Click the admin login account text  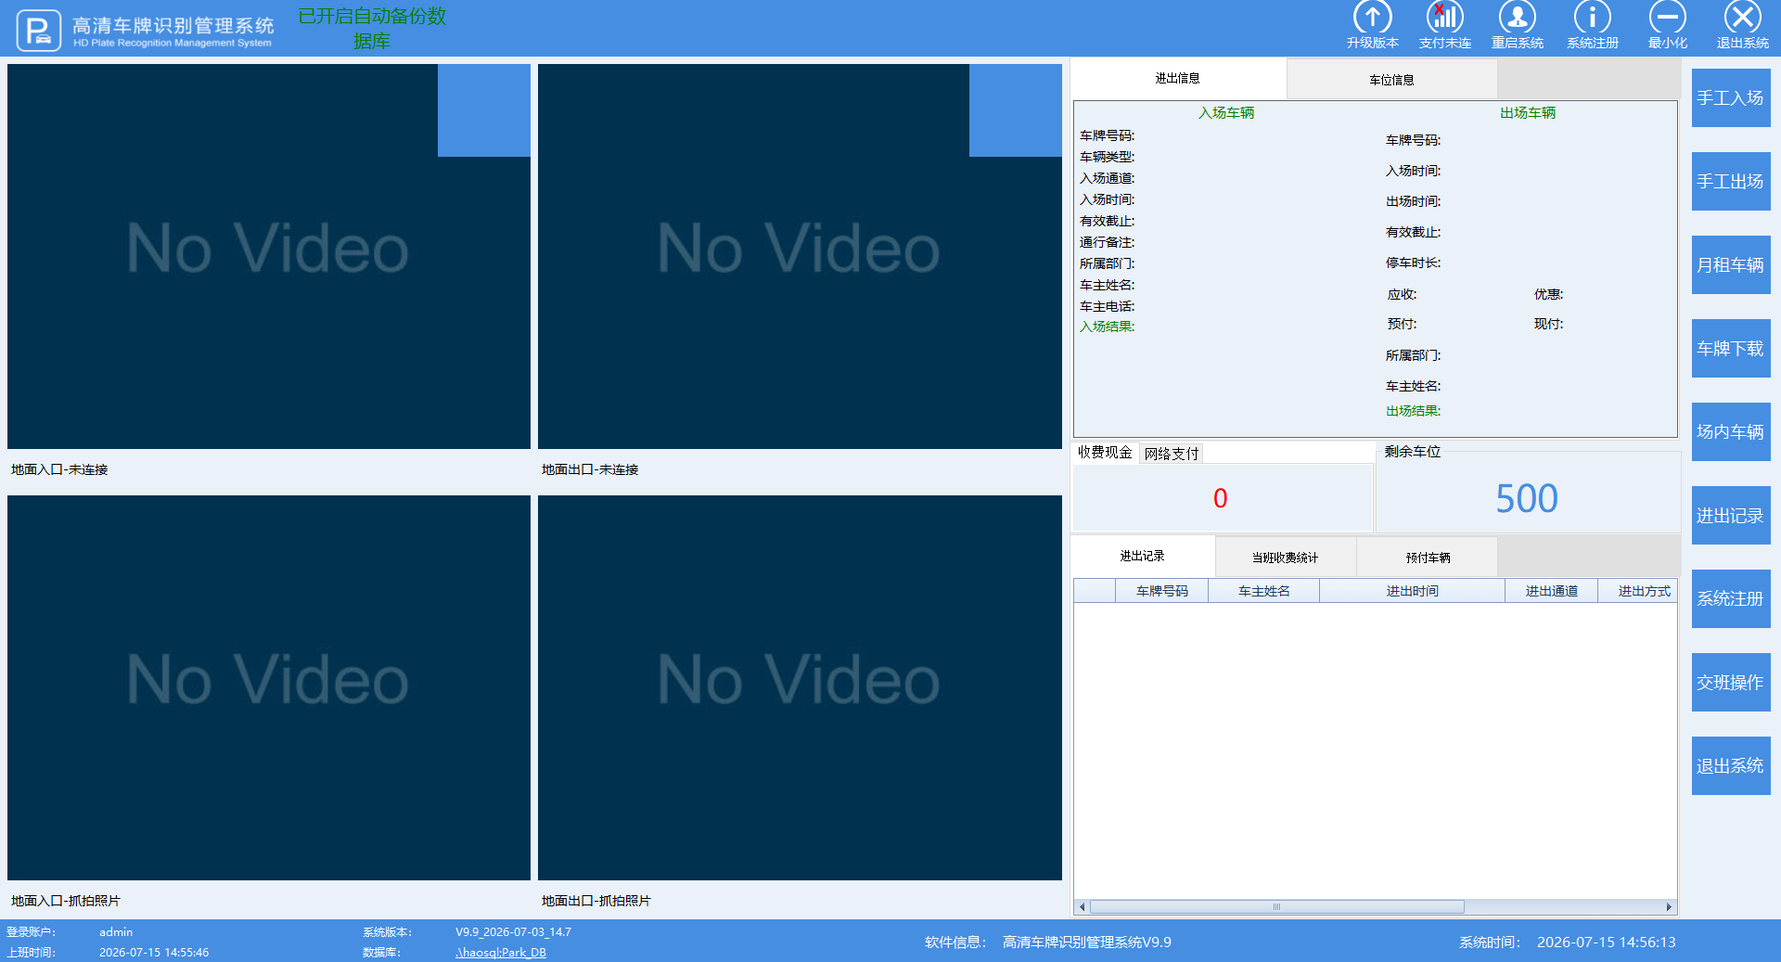[116, 932]
